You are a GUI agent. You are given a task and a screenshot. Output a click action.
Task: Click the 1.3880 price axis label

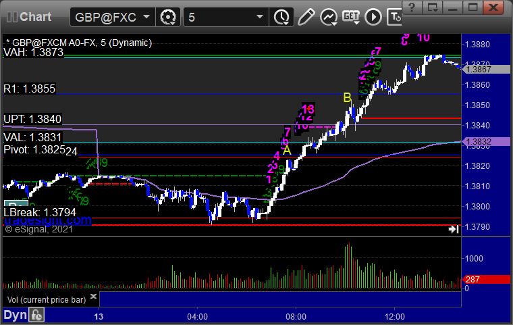(477, 45)
